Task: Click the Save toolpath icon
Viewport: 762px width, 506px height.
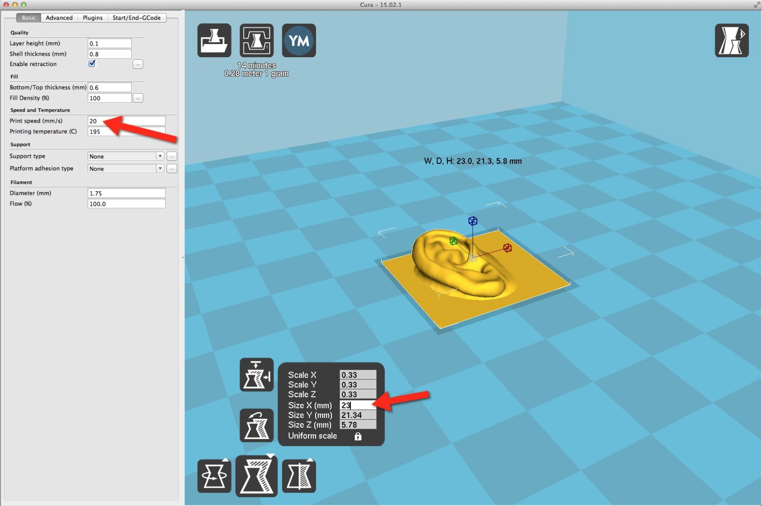Action: point(257,40)
